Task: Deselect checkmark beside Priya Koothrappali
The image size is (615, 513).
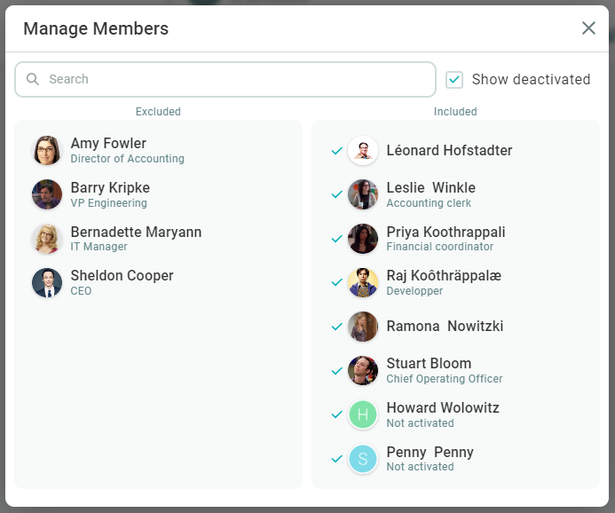Action: tap(336, 239)
